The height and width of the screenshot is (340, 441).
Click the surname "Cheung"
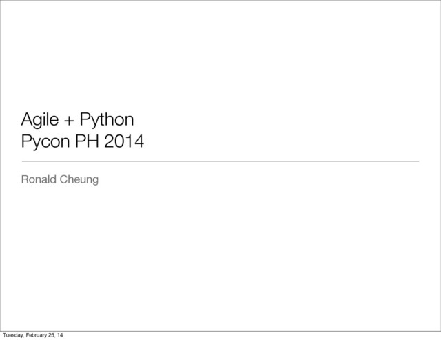[80, 180]
